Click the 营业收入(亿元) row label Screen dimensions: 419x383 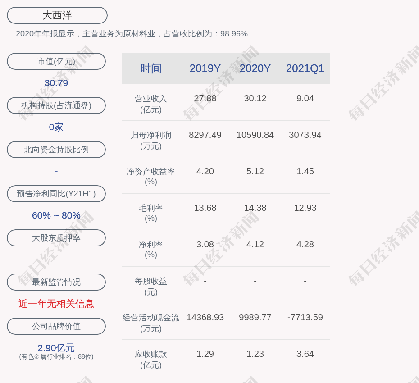pos(151,104)
